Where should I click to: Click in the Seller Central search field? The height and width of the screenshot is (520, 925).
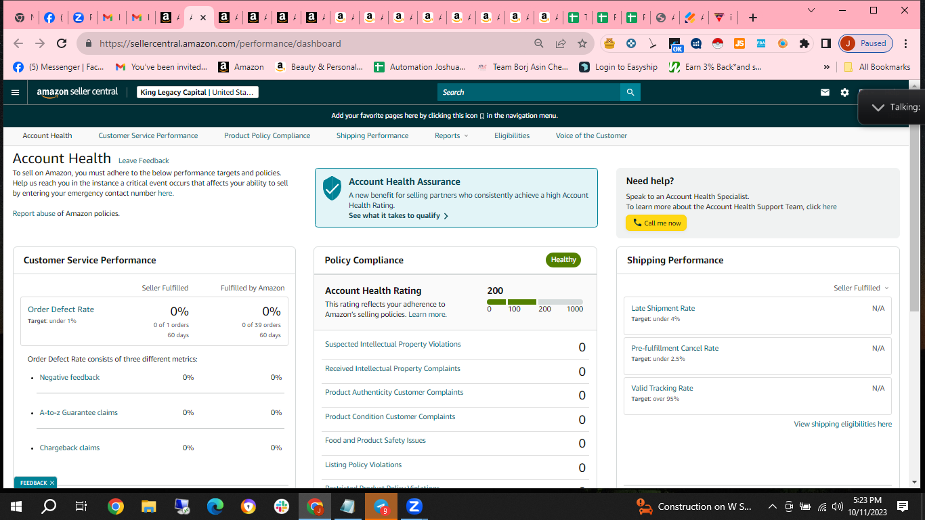[529, 92]
